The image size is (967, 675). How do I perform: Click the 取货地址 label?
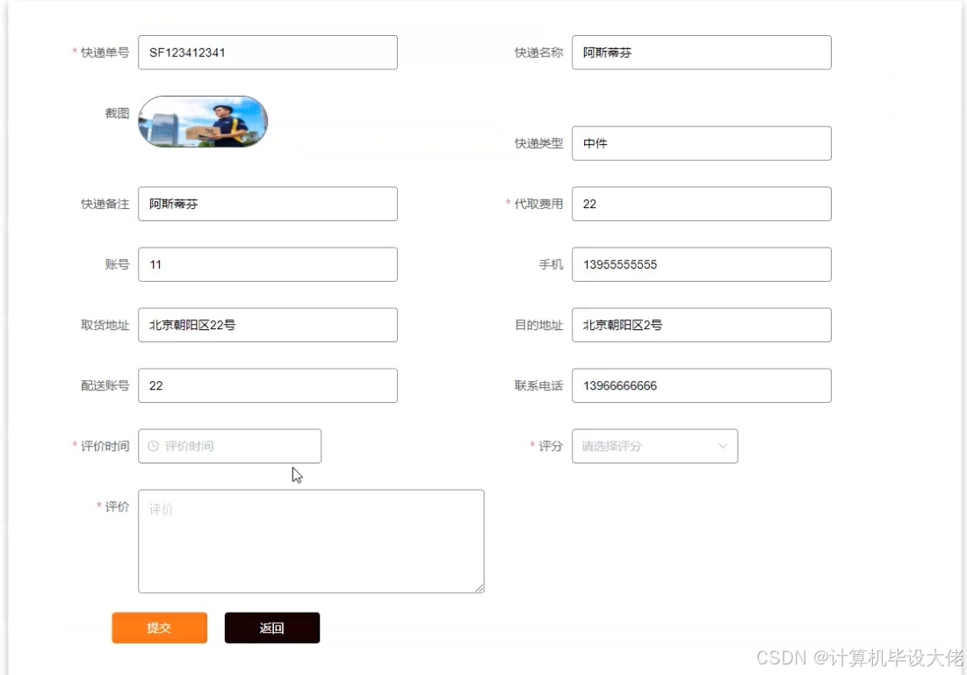[105, 325]
